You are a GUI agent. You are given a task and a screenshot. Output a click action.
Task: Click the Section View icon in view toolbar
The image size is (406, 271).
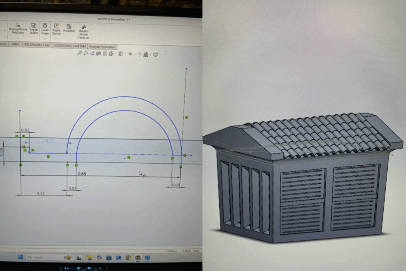(x=98, y=53)
